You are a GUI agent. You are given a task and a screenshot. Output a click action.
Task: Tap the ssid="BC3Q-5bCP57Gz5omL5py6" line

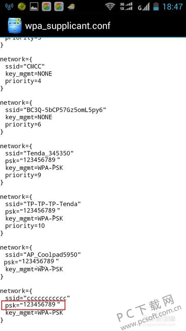coord(56,110)
